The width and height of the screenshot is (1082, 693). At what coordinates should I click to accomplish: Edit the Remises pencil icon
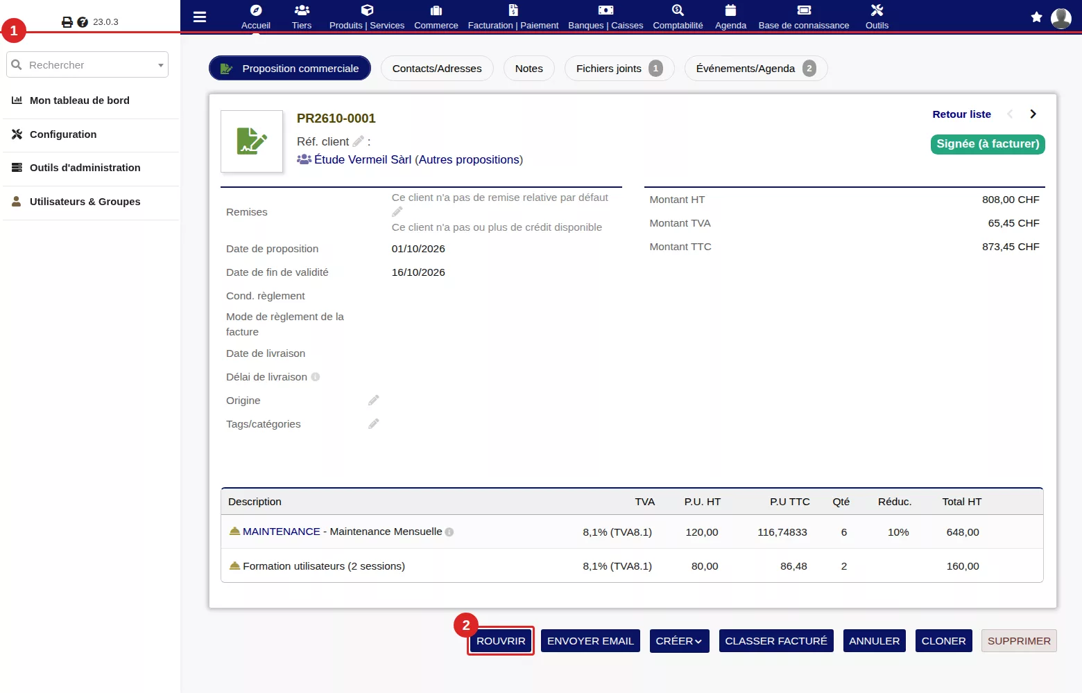(397, 212)
